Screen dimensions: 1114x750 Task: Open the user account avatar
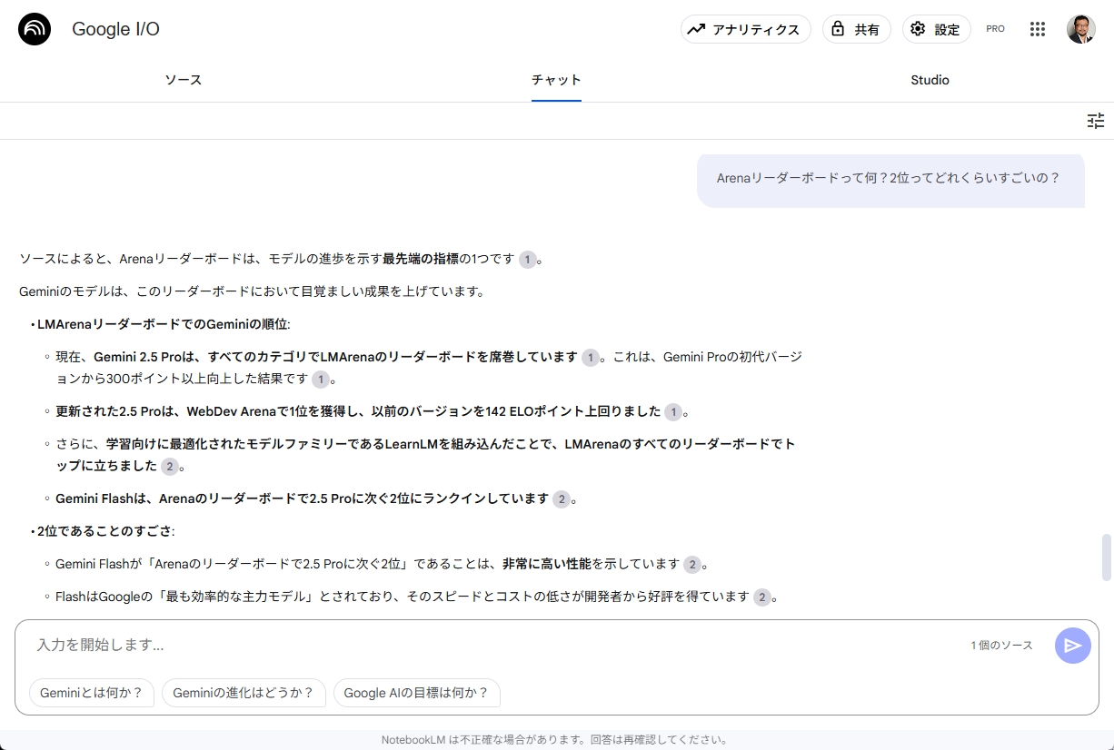coord(1080,29)
